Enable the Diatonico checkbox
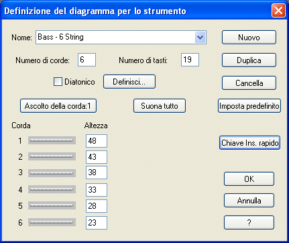The width and height of the screenshot is (289, 243). 58,82
